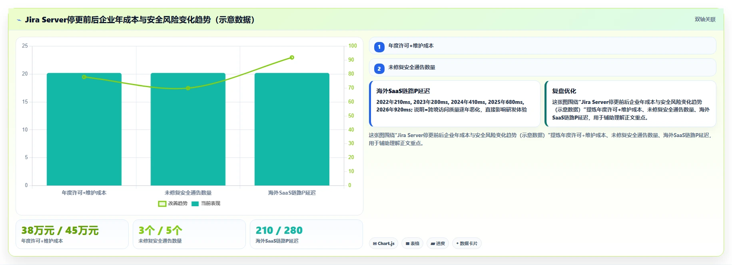Click the 210 / 280 stat value
Viewport: 732px width, 265px height.
click(279, 231)
